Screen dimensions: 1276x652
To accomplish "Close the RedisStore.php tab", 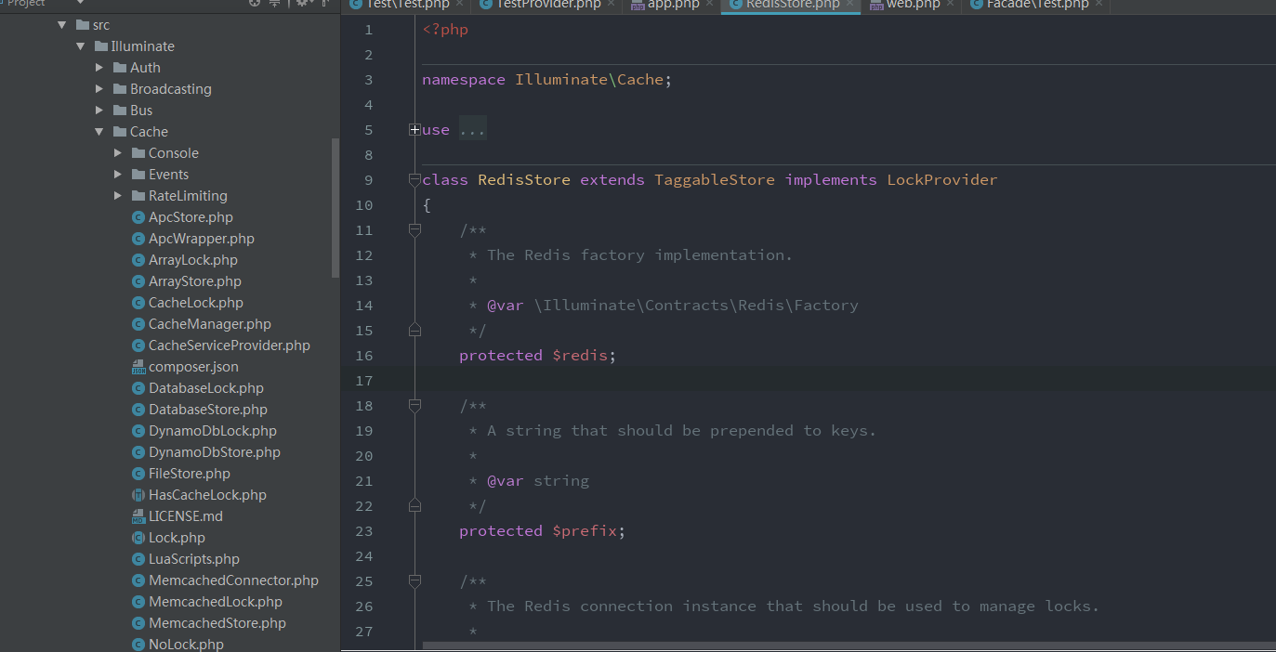I will (x=849, y=4).
